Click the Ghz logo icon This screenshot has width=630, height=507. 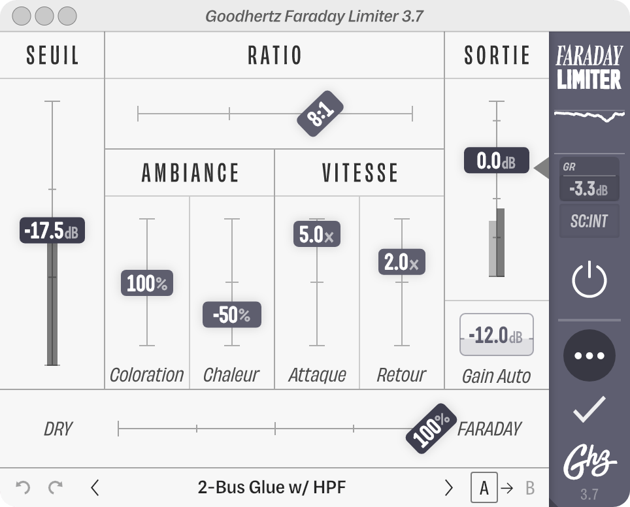[x=589, y=462]
